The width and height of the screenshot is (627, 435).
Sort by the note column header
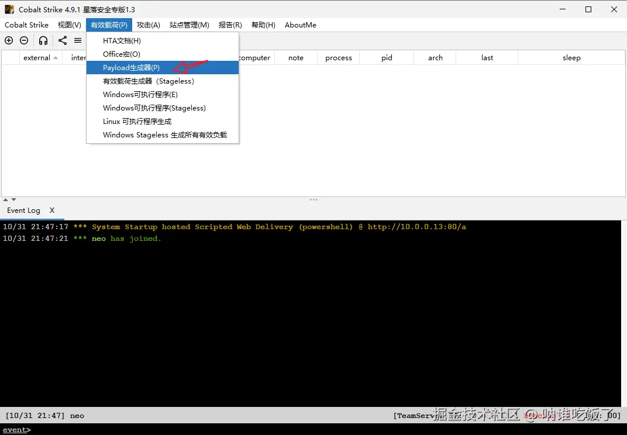[296, 57]
